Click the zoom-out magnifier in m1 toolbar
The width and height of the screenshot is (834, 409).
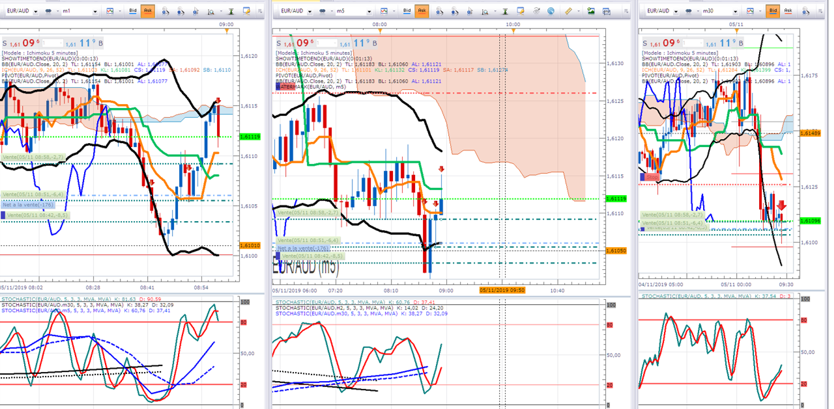tap(180, 11)
